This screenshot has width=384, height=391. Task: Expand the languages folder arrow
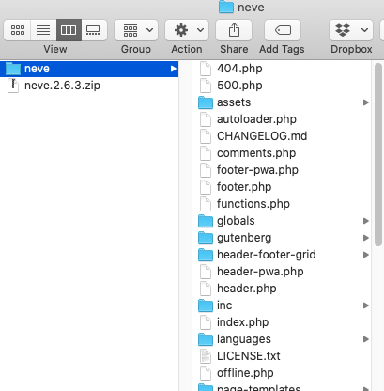click(365, 339)
